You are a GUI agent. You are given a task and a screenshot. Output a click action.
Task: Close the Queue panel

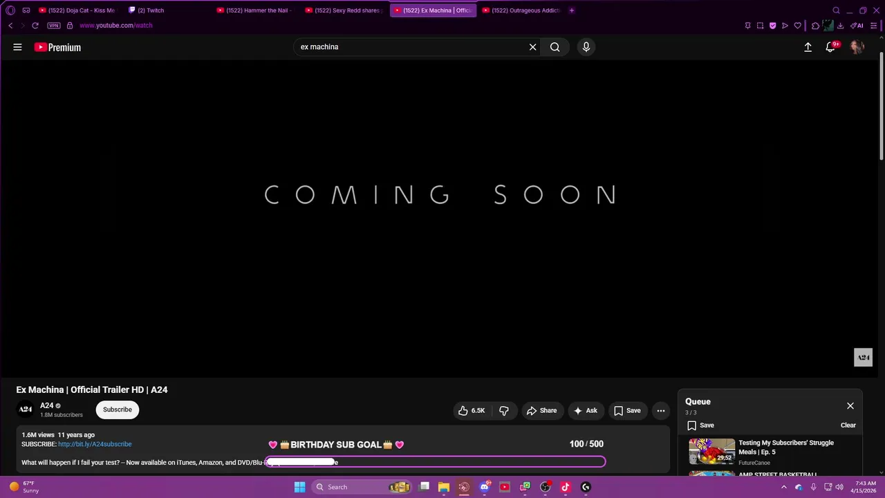coord(850,406)
